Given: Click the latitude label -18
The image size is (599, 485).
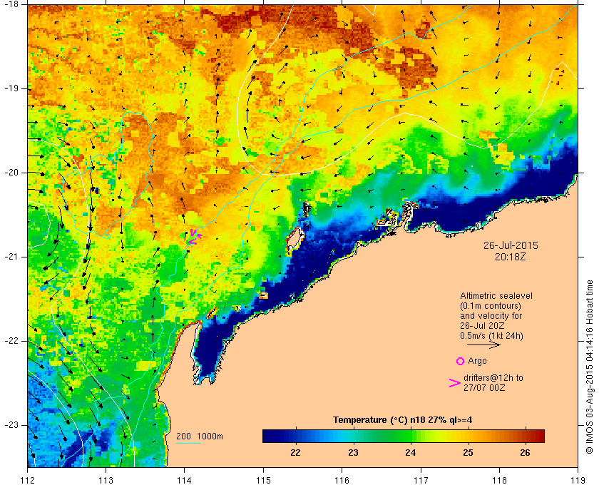Looking at the screenshot, I should pyautogui.click(x=11, y=4).
